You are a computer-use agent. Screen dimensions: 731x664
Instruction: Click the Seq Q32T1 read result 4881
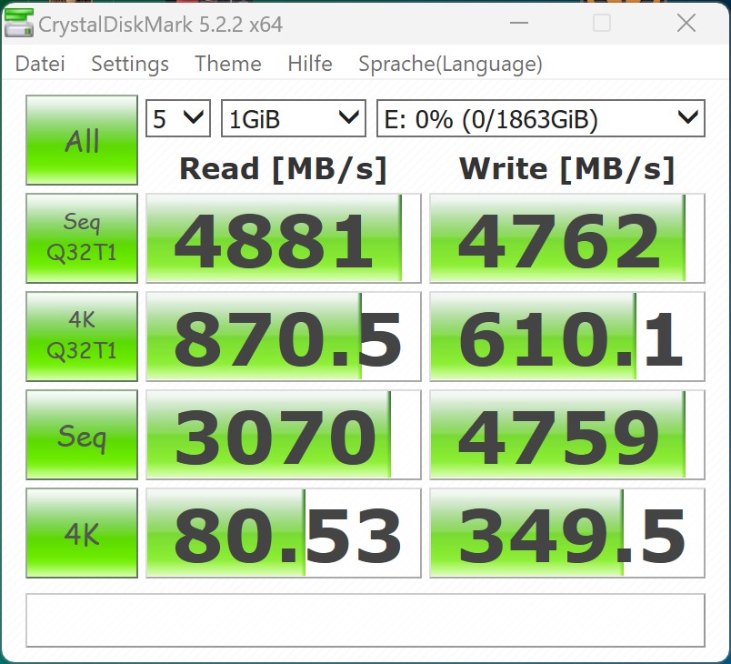284,238
